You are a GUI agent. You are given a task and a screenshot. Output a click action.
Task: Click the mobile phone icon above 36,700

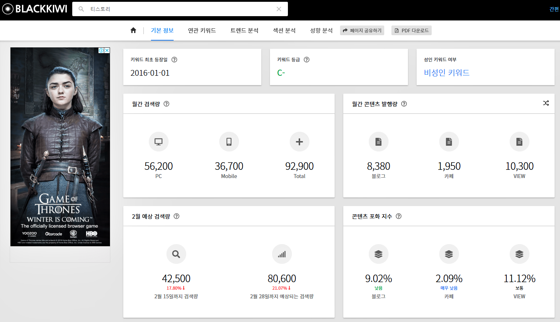[229, 142]
